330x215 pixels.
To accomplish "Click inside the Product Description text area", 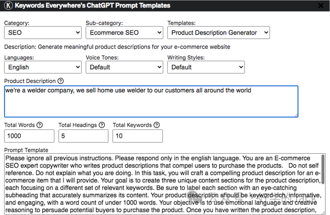I will (151, 102).
